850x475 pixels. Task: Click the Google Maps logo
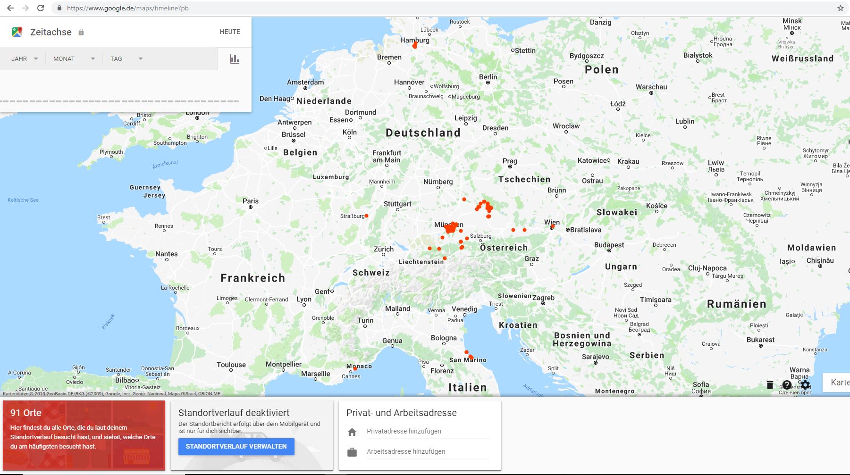[x=17, y=32]
